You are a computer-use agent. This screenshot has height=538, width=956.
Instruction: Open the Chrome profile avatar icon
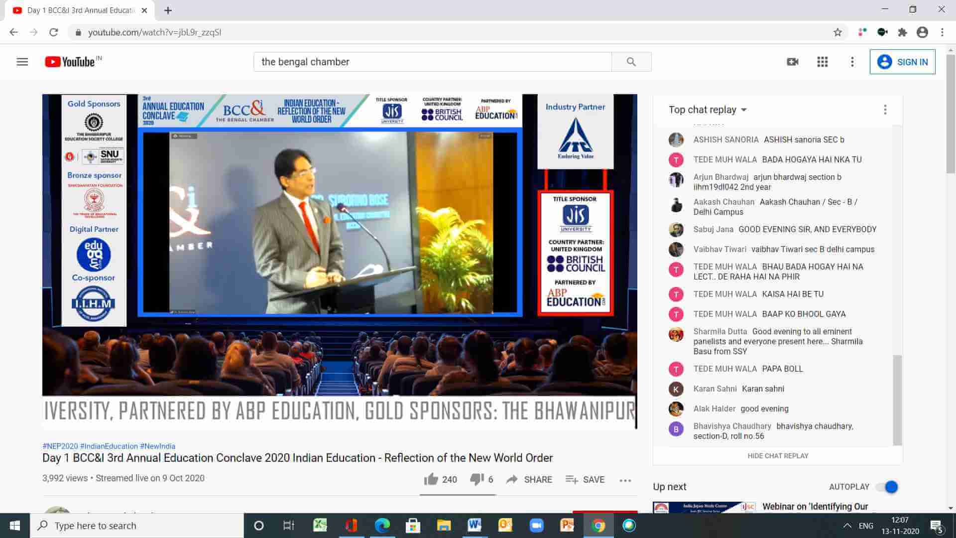tap(922, 32)
